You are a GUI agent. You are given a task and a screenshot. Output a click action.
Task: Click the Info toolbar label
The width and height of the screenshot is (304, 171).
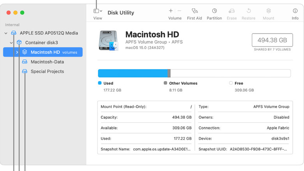pyautogui.click(x=295, y=18)
